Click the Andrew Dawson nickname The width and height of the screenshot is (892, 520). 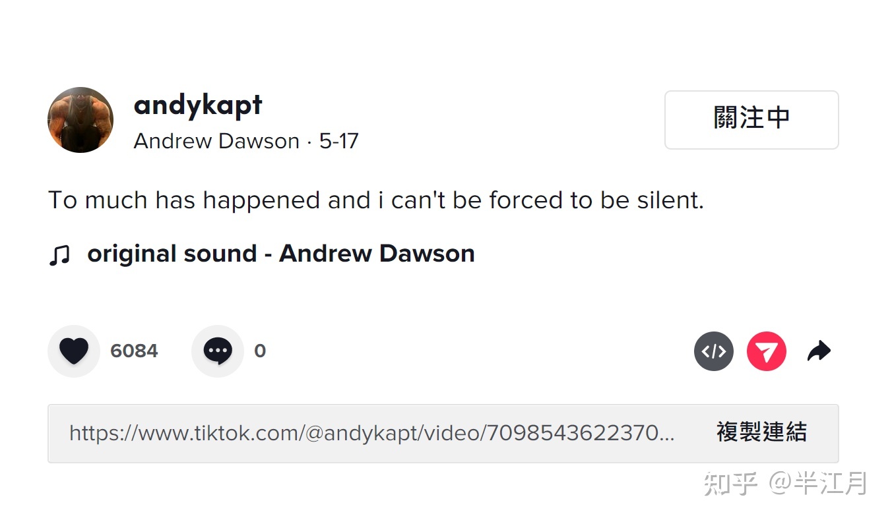tap(216, 141)
